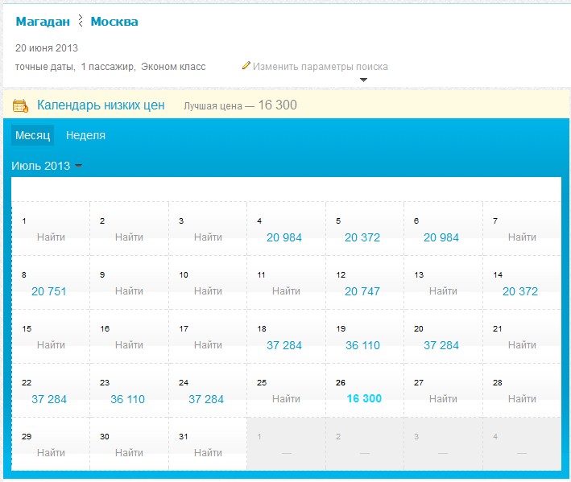Open Изменить параметры поиска link
571x482 pixels.
pos(320,66)
